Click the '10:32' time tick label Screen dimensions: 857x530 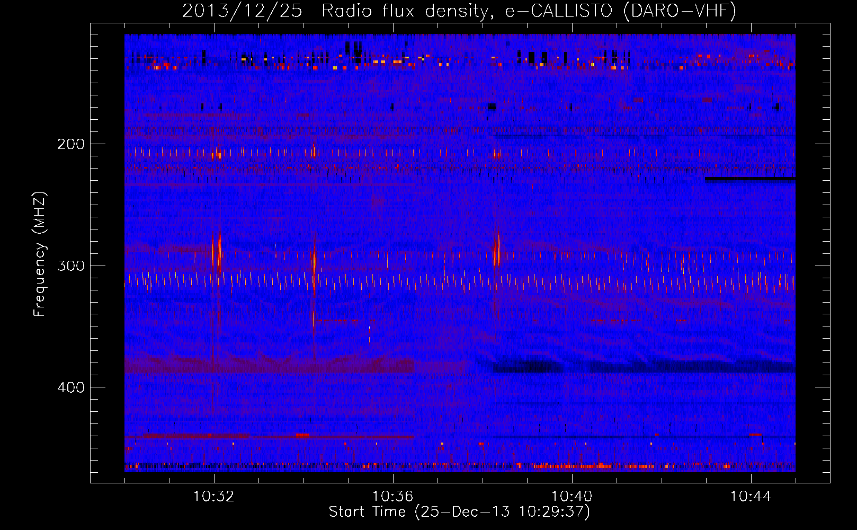point(213,497)
